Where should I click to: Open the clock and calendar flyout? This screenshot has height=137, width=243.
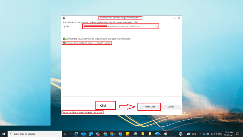(229, 134)
